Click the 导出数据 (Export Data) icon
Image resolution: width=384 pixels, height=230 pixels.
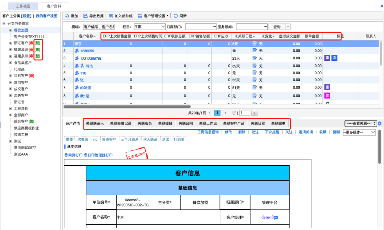click(x=85, y=15)
